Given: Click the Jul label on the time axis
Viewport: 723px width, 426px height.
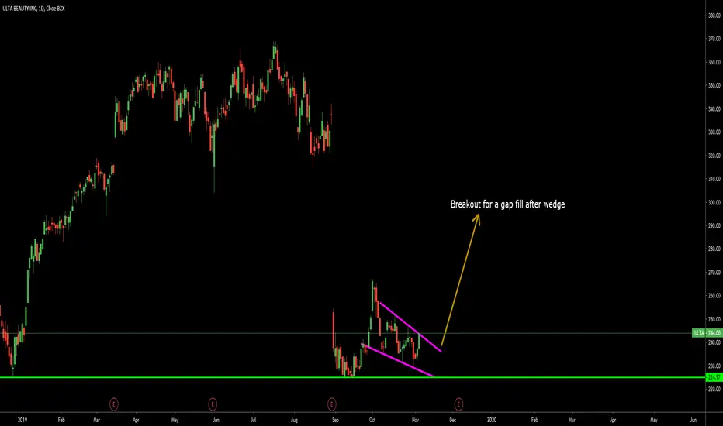Looking at the screenshot, I should point(253,420).
